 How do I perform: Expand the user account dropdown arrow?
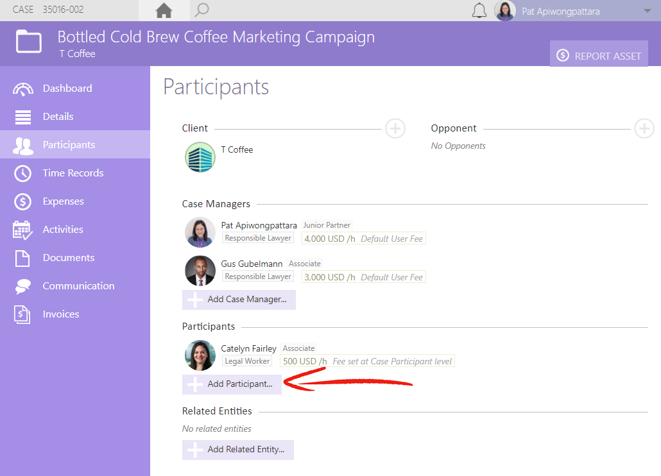coord(647,11)
